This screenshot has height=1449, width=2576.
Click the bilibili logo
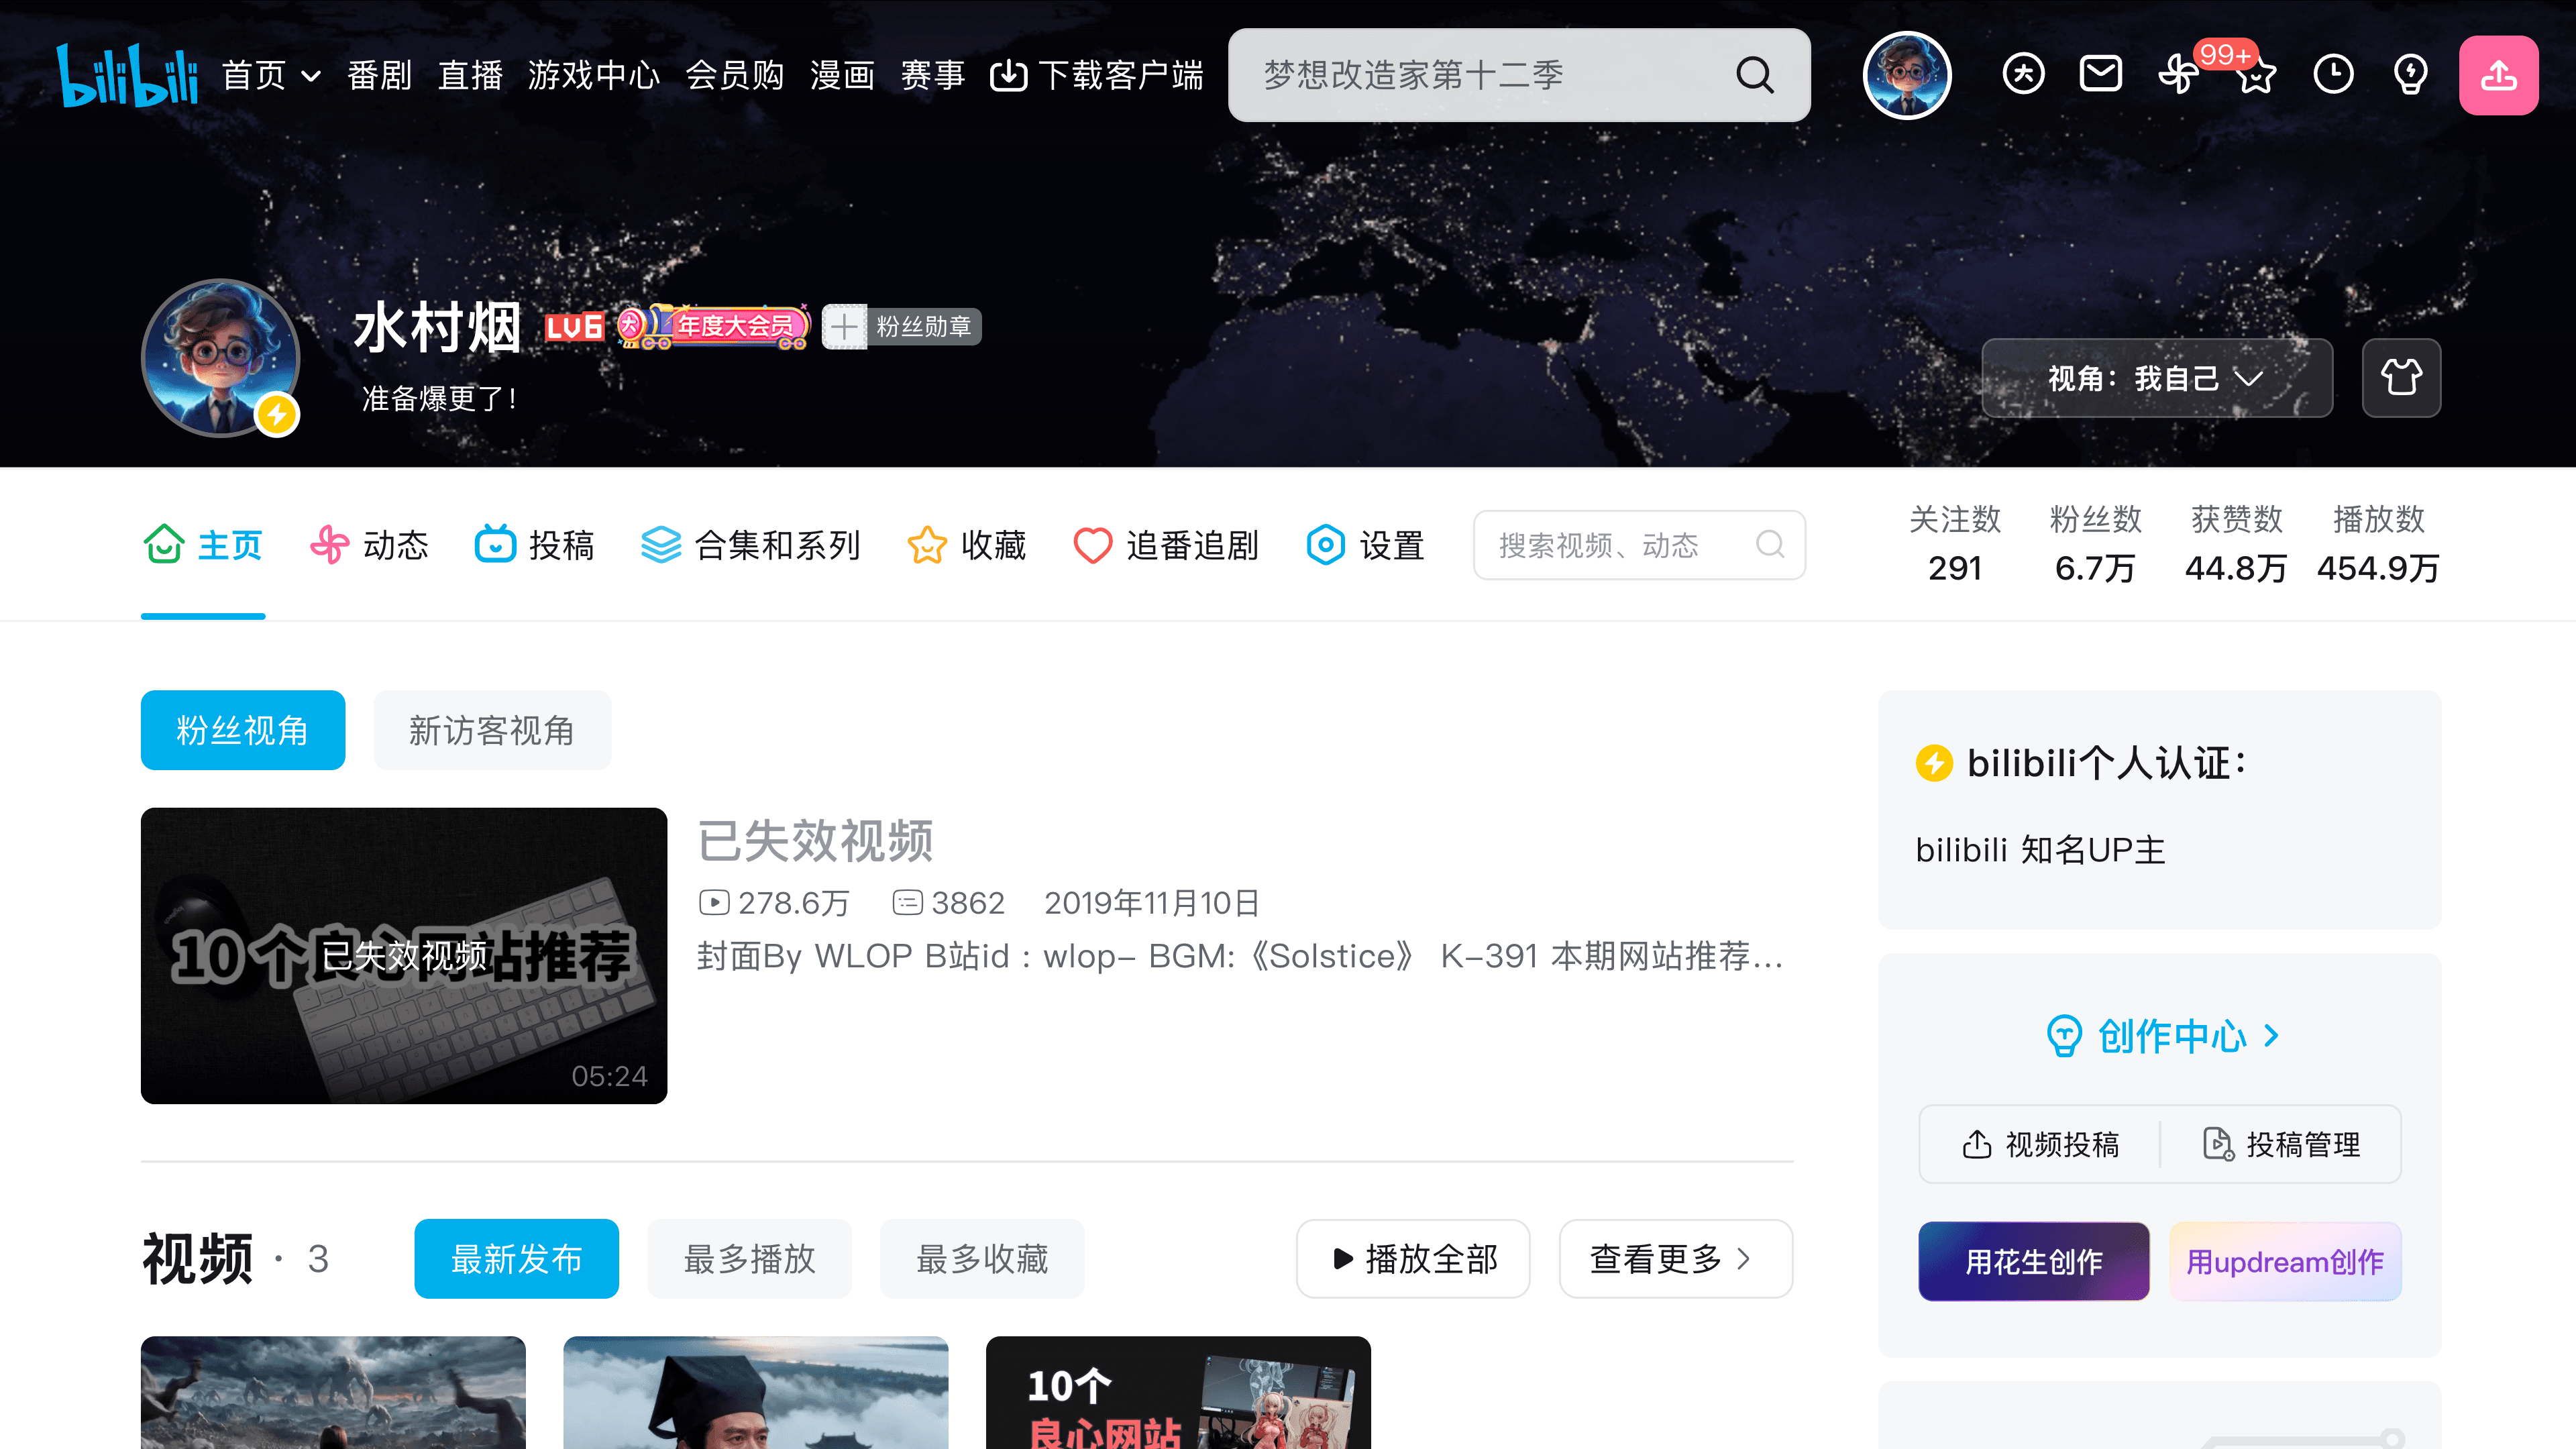127,75
